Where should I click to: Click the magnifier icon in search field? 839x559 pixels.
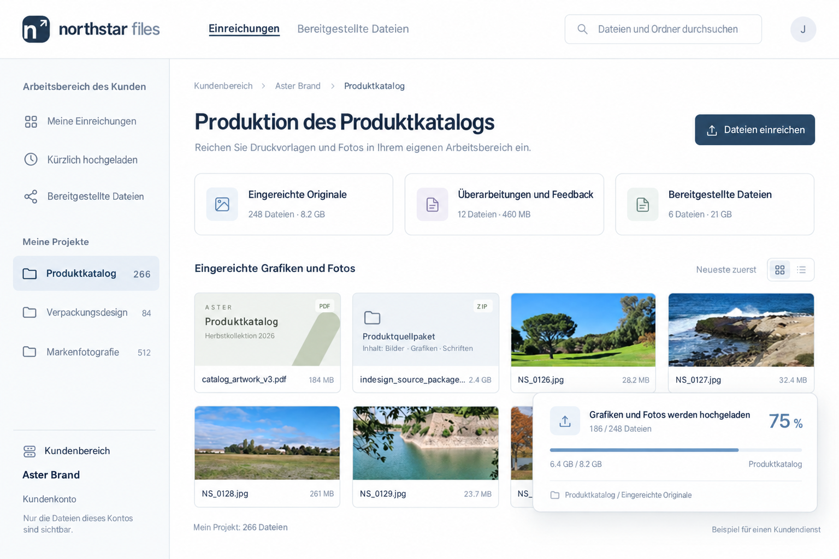(x=582, y=29)
